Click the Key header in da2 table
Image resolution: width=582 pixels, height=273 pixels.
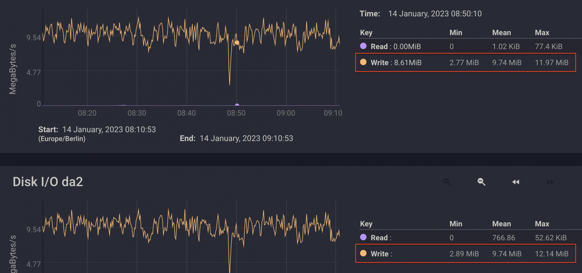[x=366, y=224]
